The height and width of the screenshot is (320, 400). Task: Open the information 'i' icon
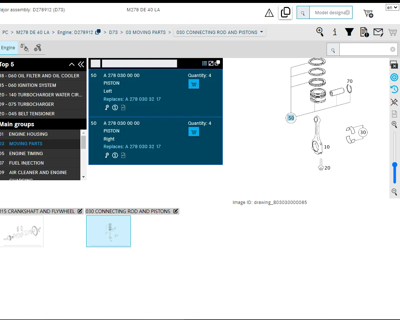(x=335, y=32)
